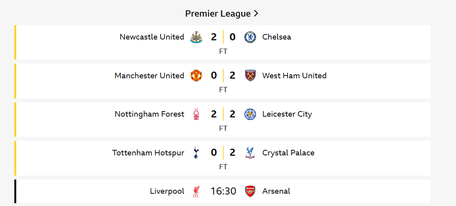
Task: Expand the Premier League chevron arrow
Action: coord(256,13)
